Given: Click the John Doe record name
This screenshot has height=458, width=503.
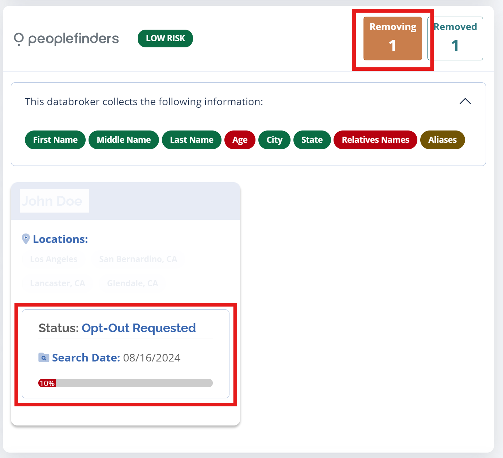Looking at the screenshot, I should tap(52, 201).
